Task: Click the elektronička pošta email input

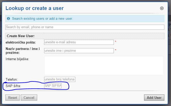Action: [x=79, y=42]
